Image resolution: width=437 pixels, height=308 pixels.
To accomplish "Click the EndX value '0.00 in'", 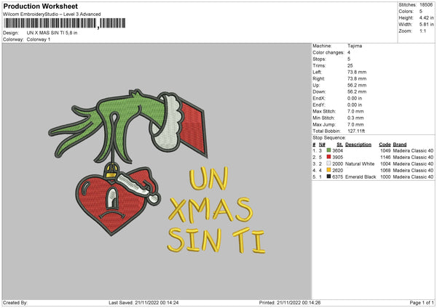I will tap(355, 98).
